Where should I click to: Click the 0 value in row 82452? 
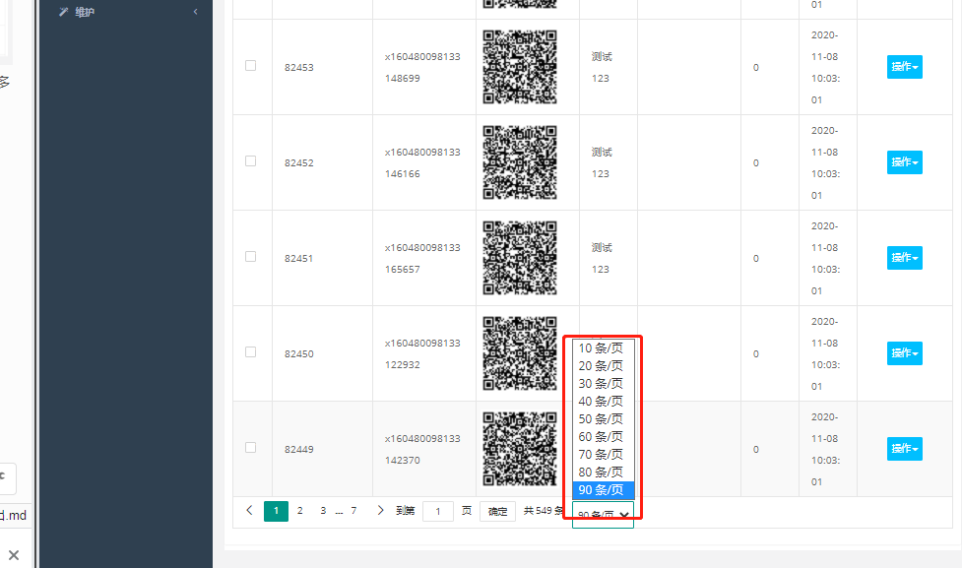pyautogui.click(x=756, y=163)
